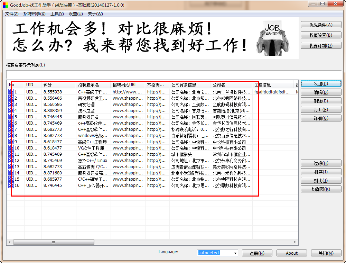Click the 注册(N) button
The image size is (346, 263).
(x=257, y=253)
